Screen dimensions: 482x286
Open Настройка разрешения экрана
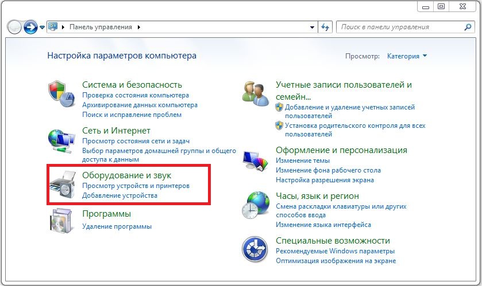[325, 180]
